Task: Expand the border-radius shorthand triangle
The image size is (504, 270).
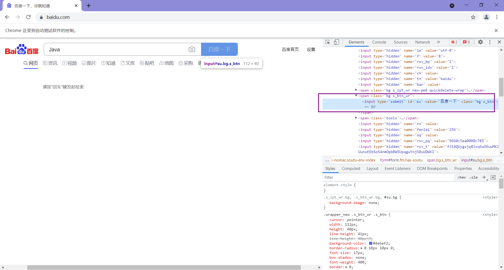Action: 361,248
